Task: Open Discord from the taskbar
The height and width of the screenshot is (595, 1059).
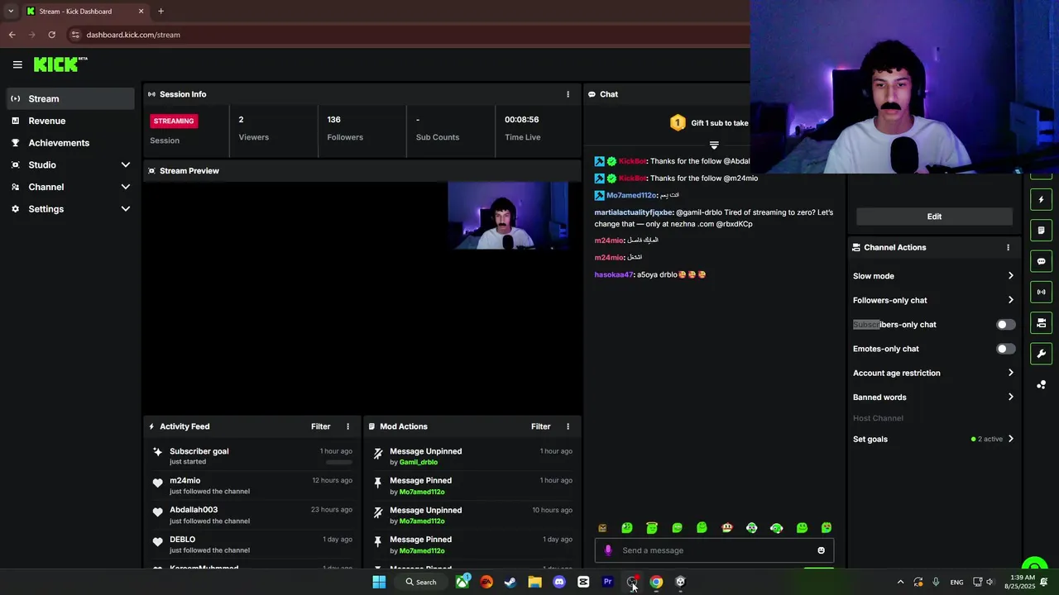Action: click(x=558, y=582)
